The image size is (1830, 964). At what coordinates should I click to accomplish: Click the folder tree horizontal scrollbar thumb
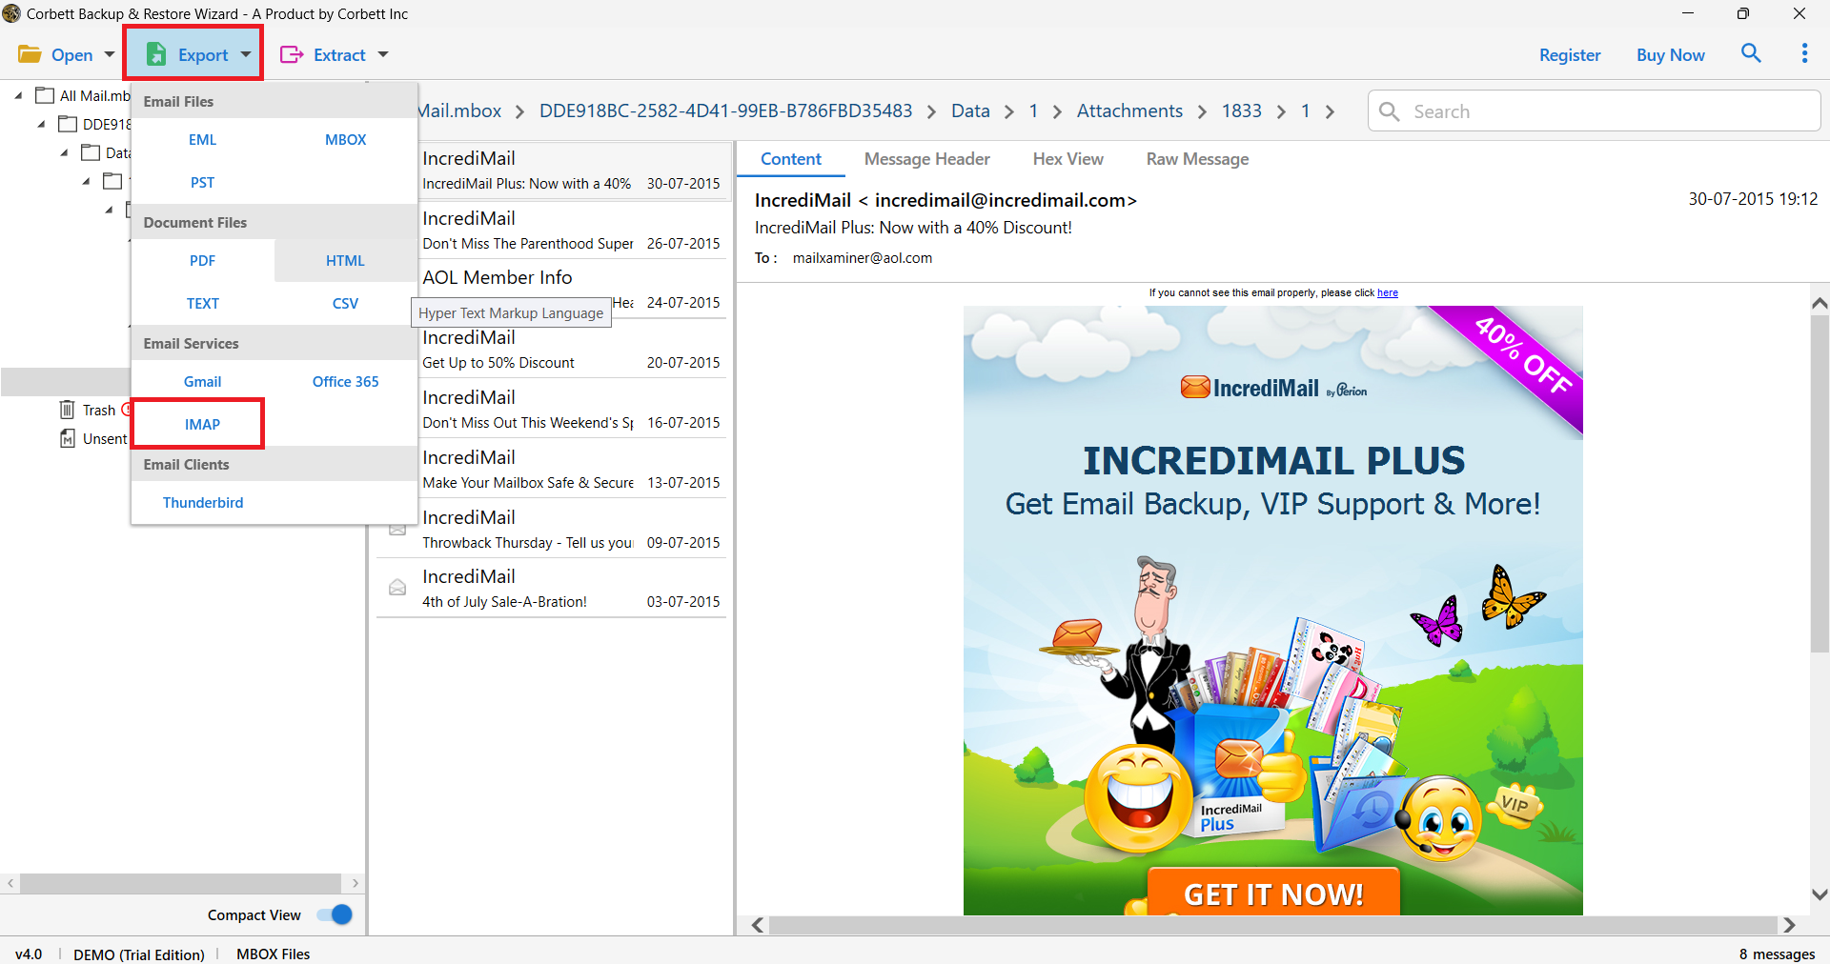pyautogui.click(x=180, y=883)
